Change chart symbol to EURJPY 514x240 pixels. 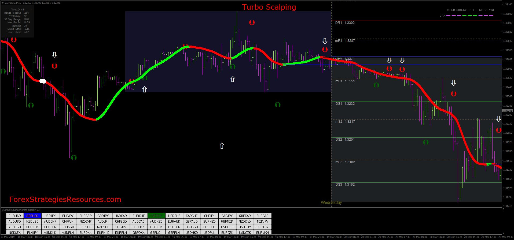[x=68, y=216]
